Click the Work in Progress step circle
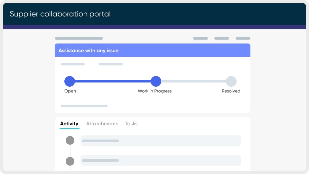Viewport: 309px width, 174px height. pyautogui.click(x=156, y=81)
